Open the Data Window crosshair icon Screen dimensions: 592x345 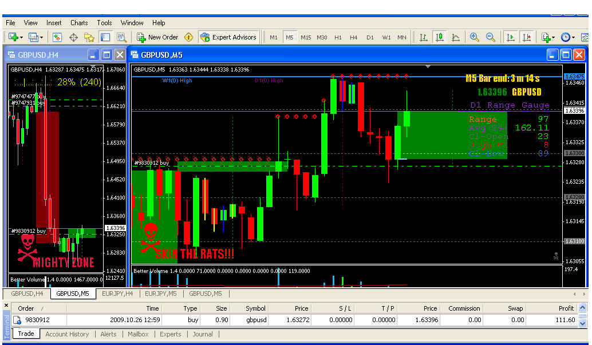pos(74,37)
